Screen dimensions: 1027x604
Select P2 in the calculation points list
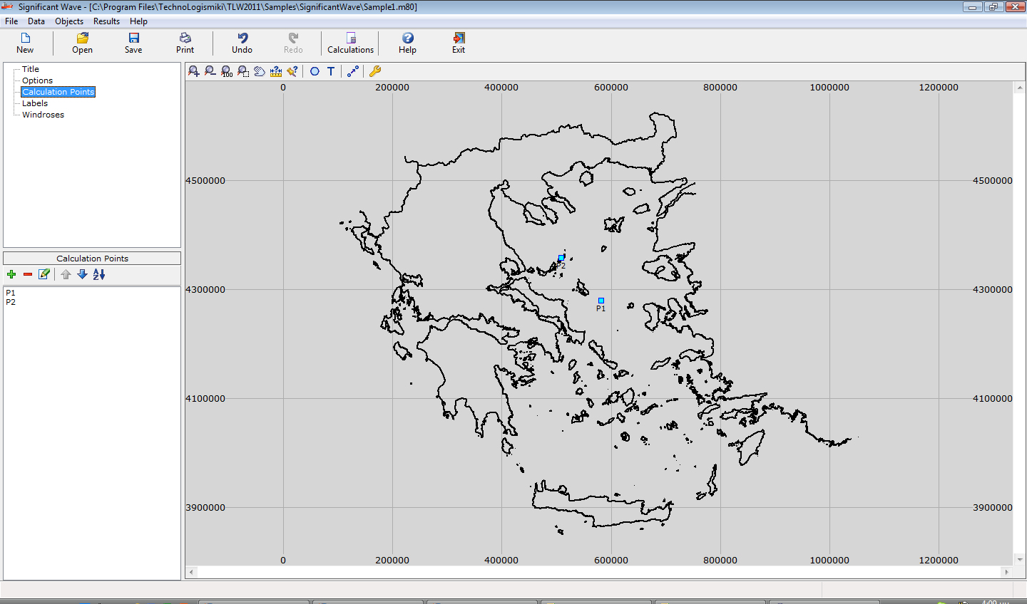pyautogui.click(x=11, y=302)
